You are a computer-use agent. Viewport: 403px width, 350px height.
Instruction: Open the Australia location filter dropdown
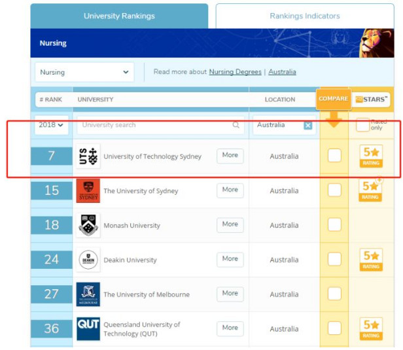tap(284, 125)
